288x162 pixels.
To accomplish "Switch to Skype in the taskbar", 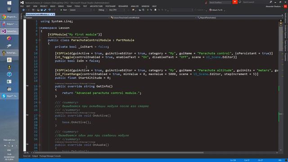I will click(x=9, y=96).
